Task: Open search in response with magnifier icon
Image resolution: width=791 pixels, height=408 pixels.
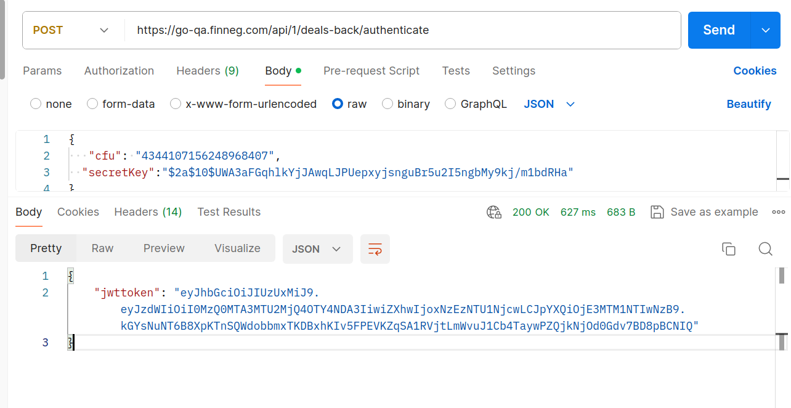Action: tap(765, 249)
